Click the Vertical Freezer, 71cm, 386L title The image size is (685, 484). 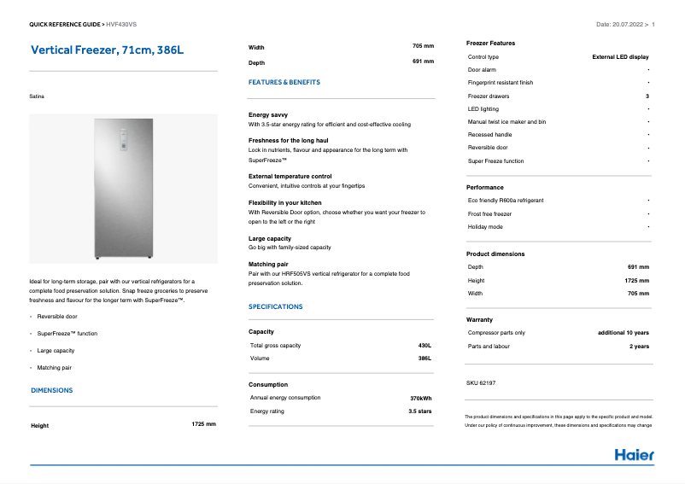(107, 50)
